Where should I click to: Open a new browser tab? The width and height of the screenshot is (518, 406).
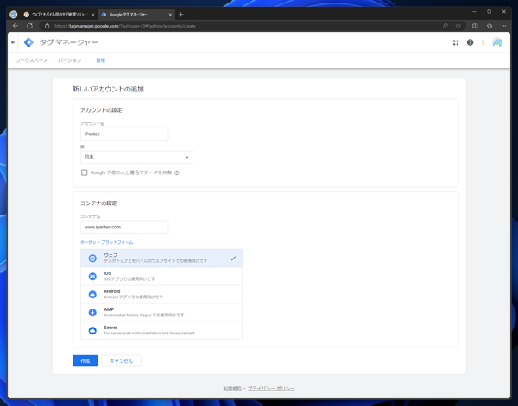click(180, 15)
